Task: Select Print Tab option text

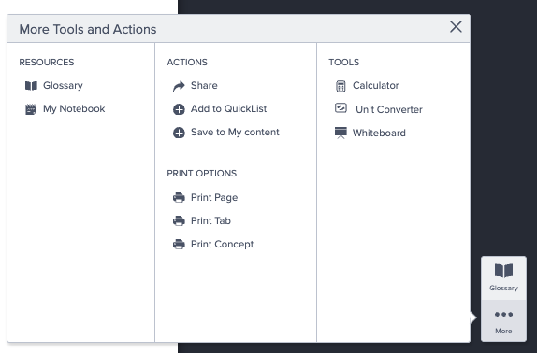Action: coord(210,220)
